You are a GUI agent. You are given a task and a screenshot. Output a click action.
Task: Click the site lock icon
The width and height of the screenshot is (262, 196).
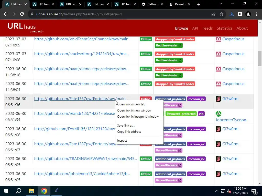pyautogui.click(x=32, y=14)
